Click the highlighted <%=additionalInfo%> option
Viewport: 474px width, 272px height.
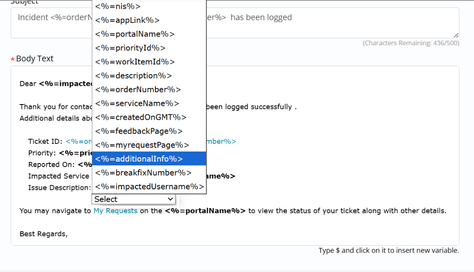click(x=139, y=159)
